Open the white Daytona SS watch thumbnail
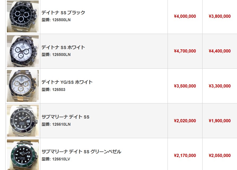Viewport: 237px width, 170px height. point(23,51)
